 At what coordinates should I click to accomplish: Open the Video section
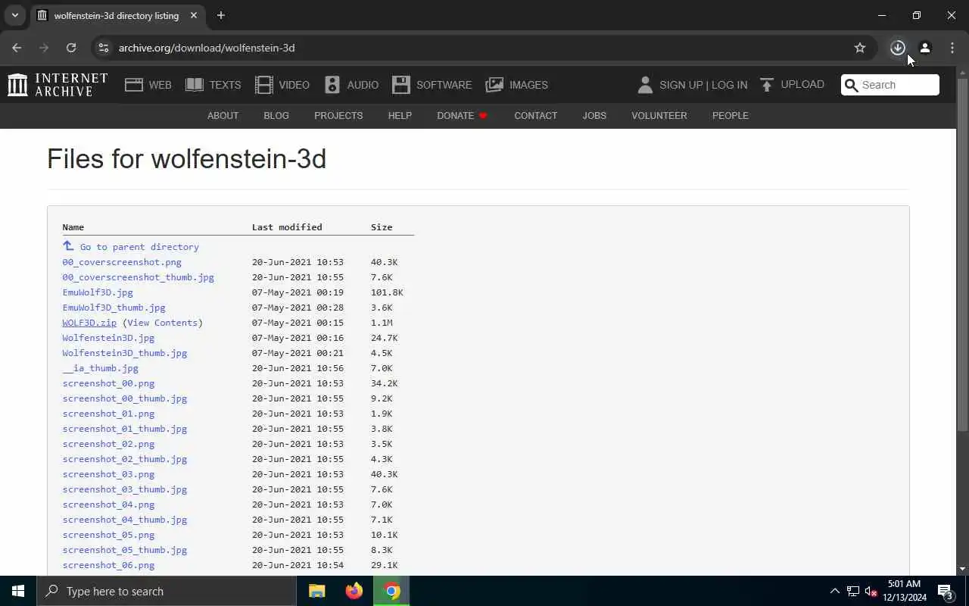click(x=282, y=85)
